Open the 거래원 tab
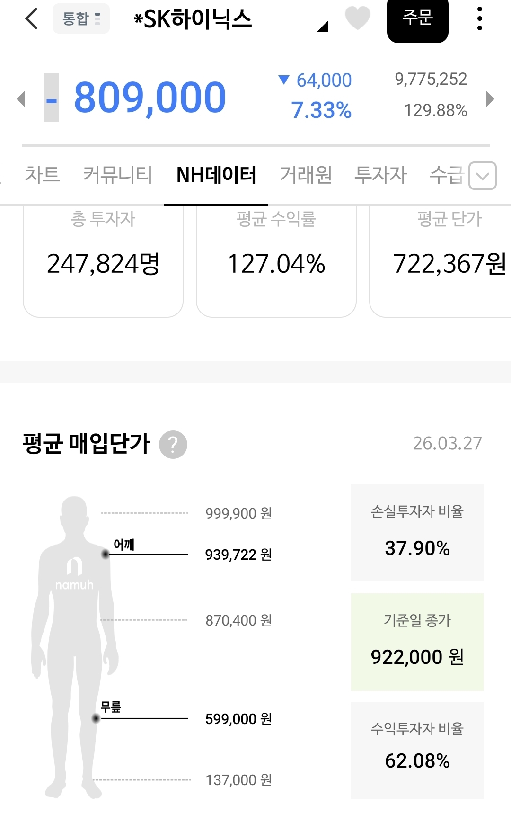 (306, 175)
